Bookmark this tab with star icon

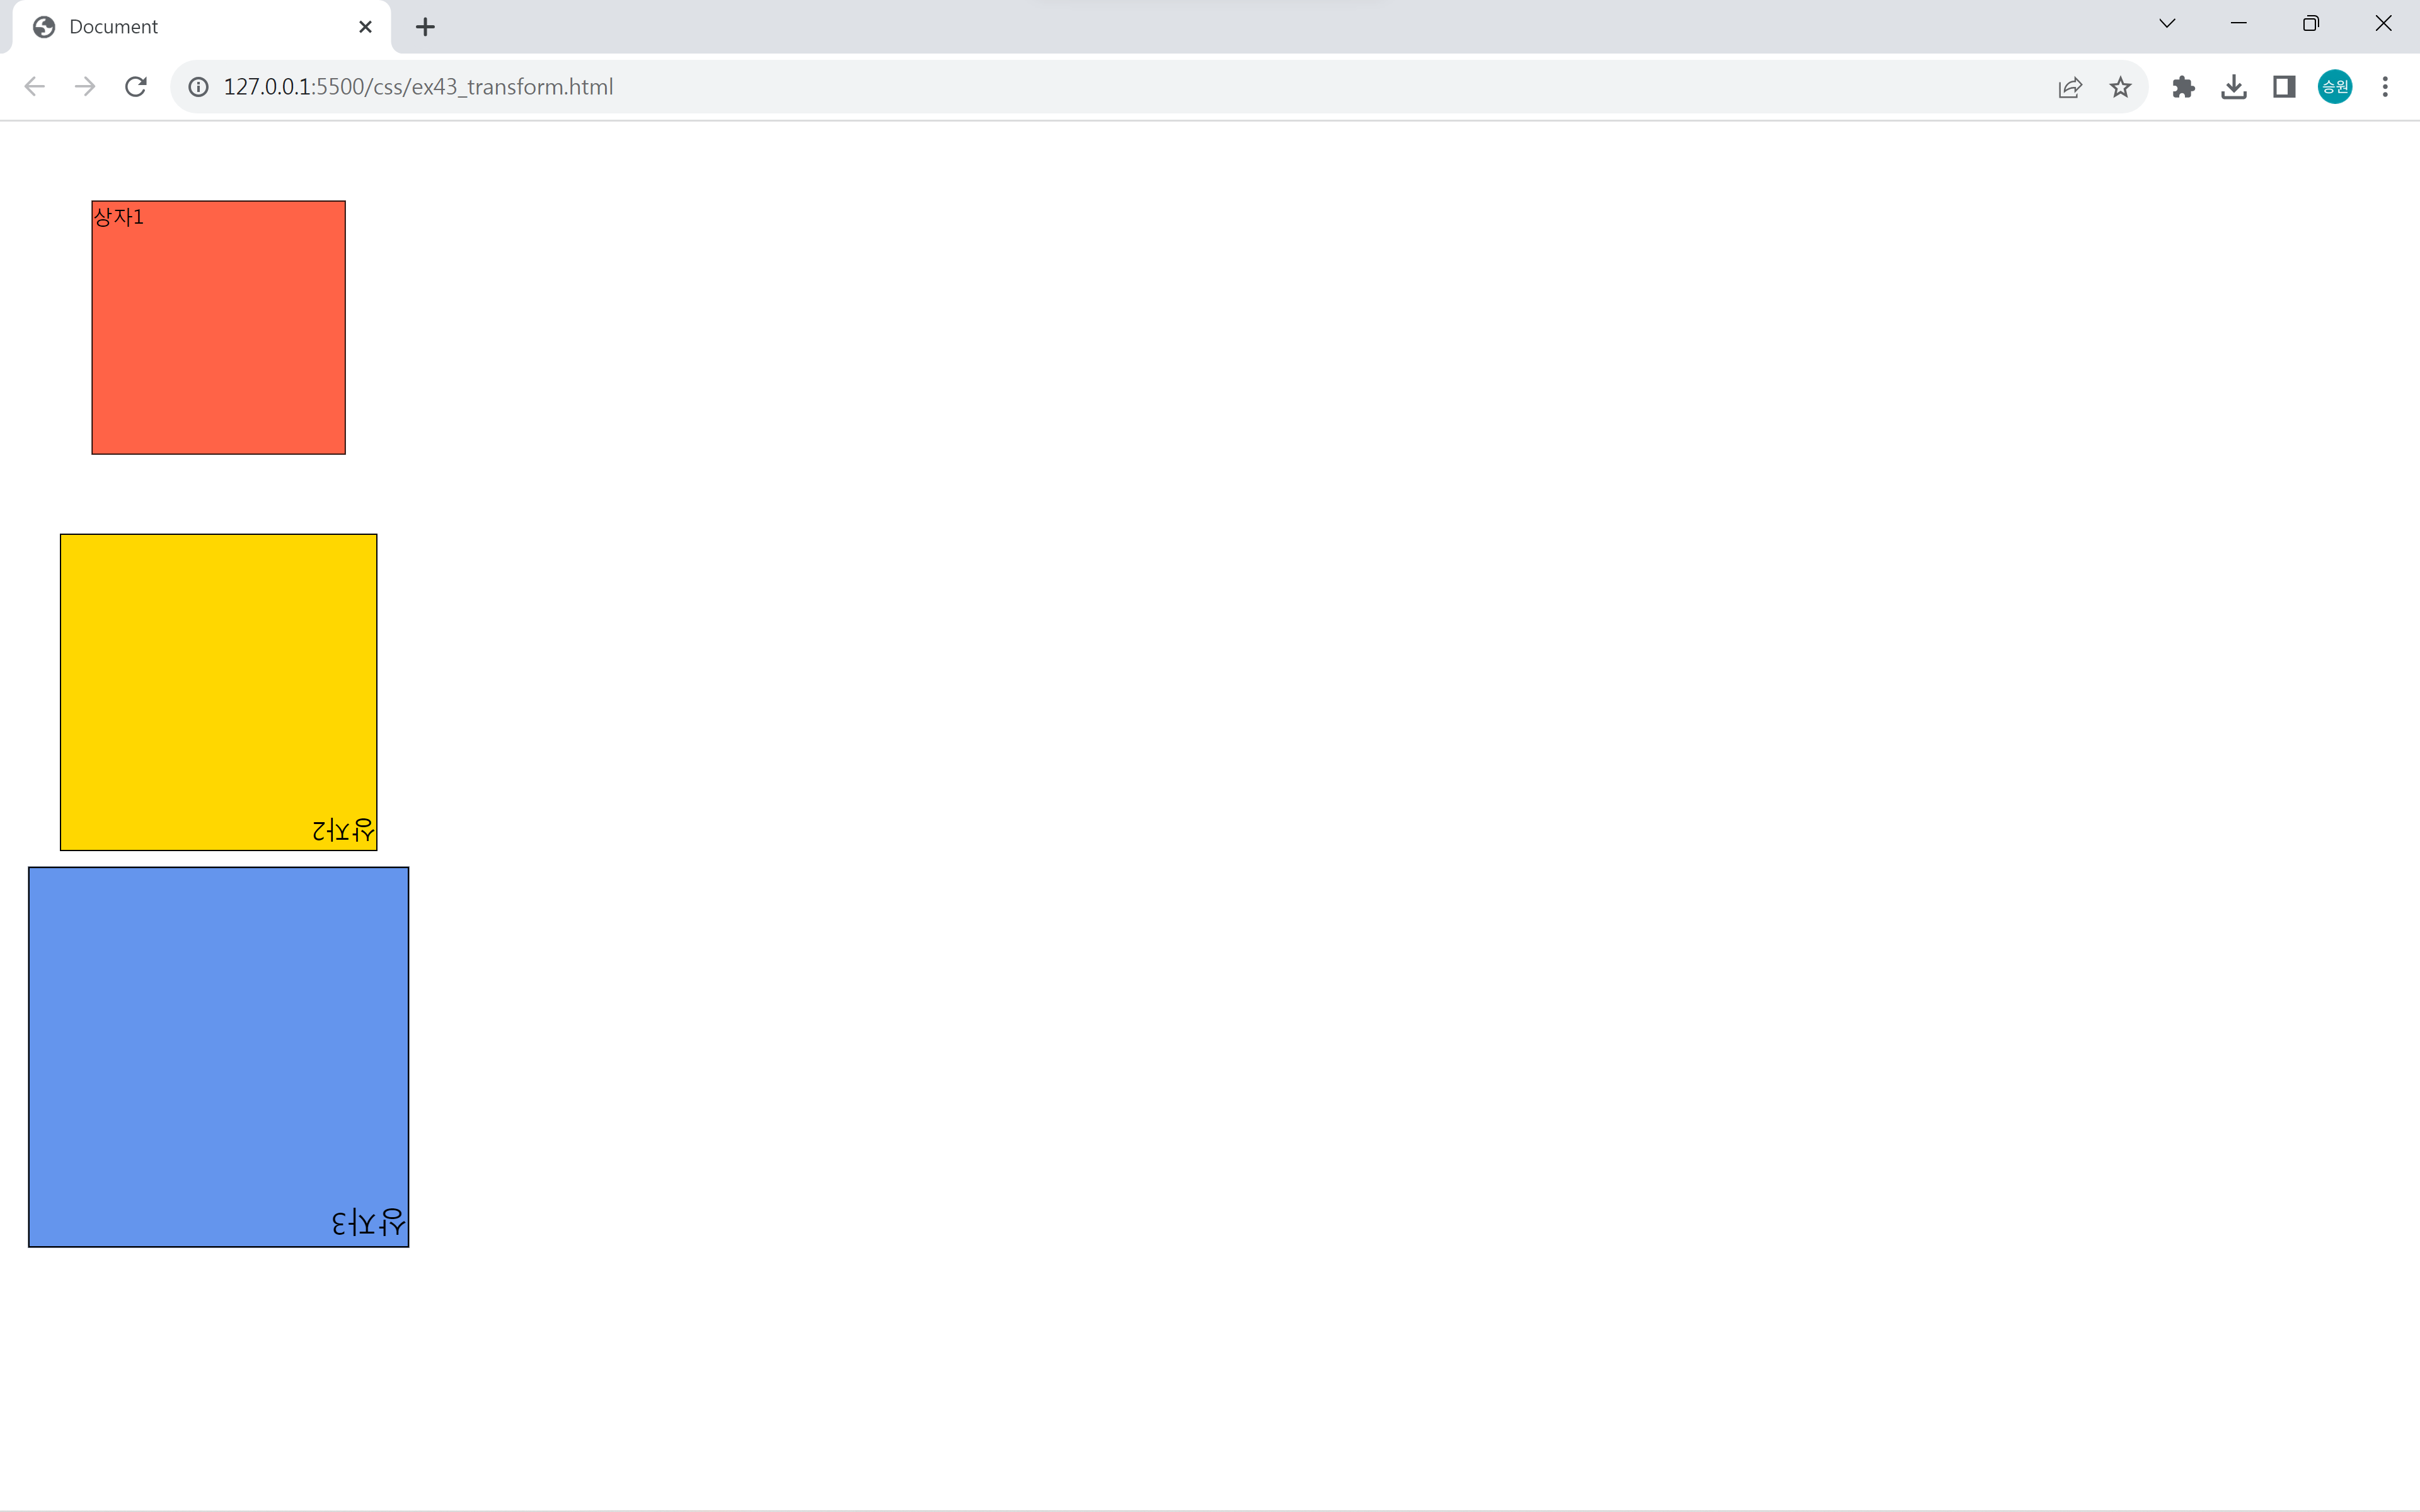2120,87
